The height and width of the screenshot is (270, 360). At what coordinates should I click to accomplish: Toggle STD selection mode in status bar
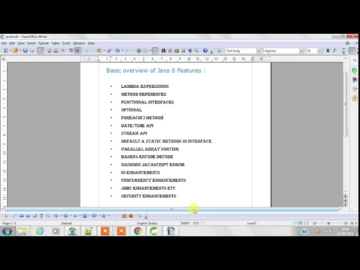coord(196,223)
